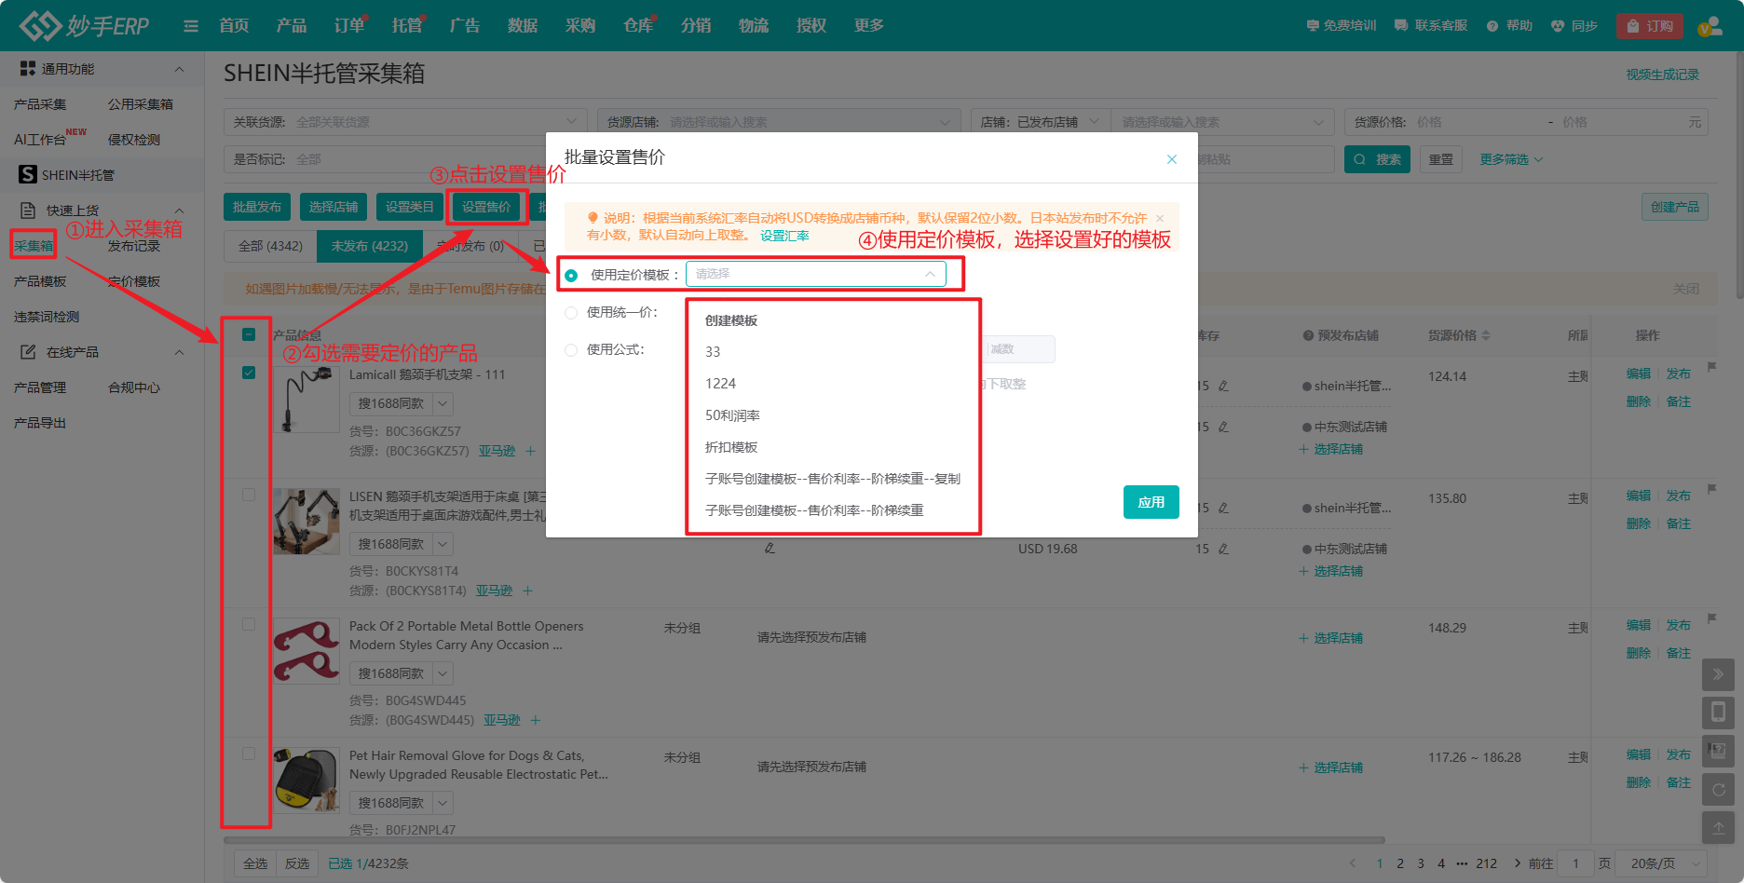
Task: Click the 快速上货 document icon in sidebar
Action: [x=28, y=211]
